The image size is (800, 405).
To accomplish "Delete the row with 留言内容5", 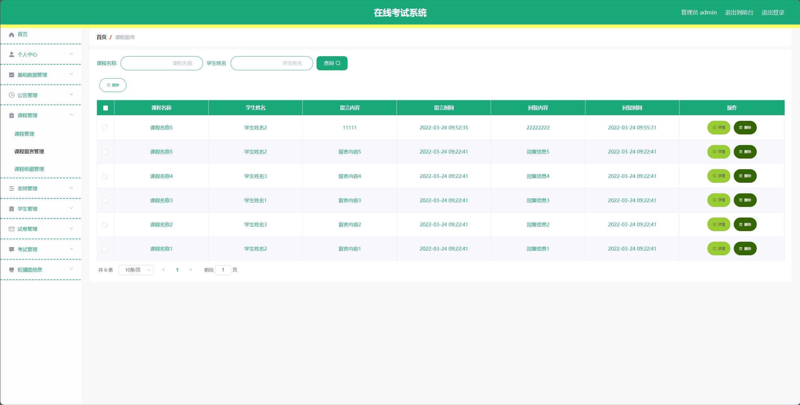I will (745, 152).
